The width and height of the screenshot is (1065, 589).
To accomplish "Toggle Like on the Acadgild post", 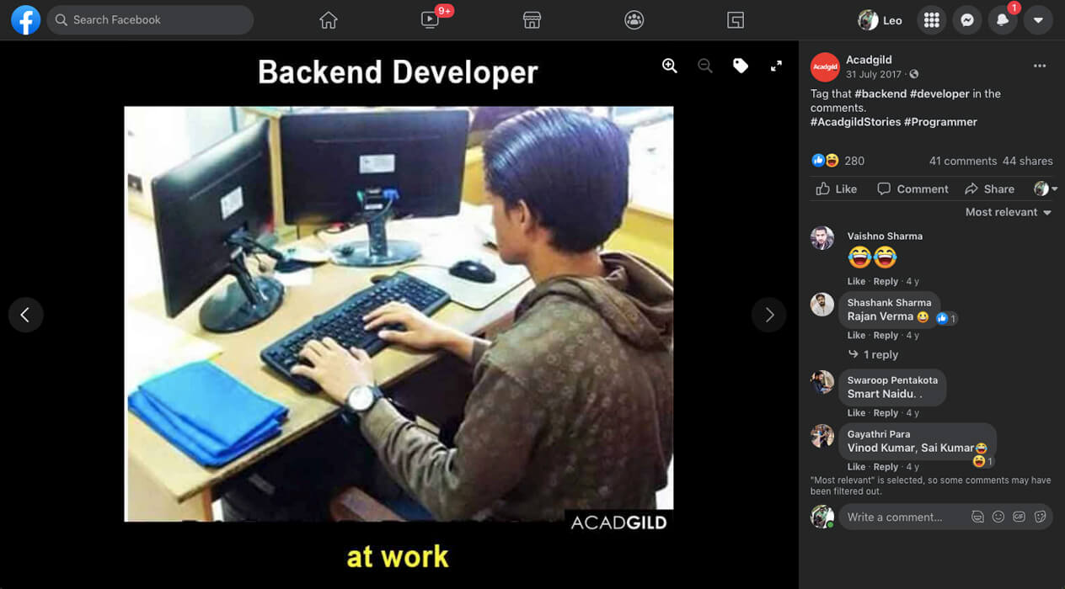I will pos(837,189).
